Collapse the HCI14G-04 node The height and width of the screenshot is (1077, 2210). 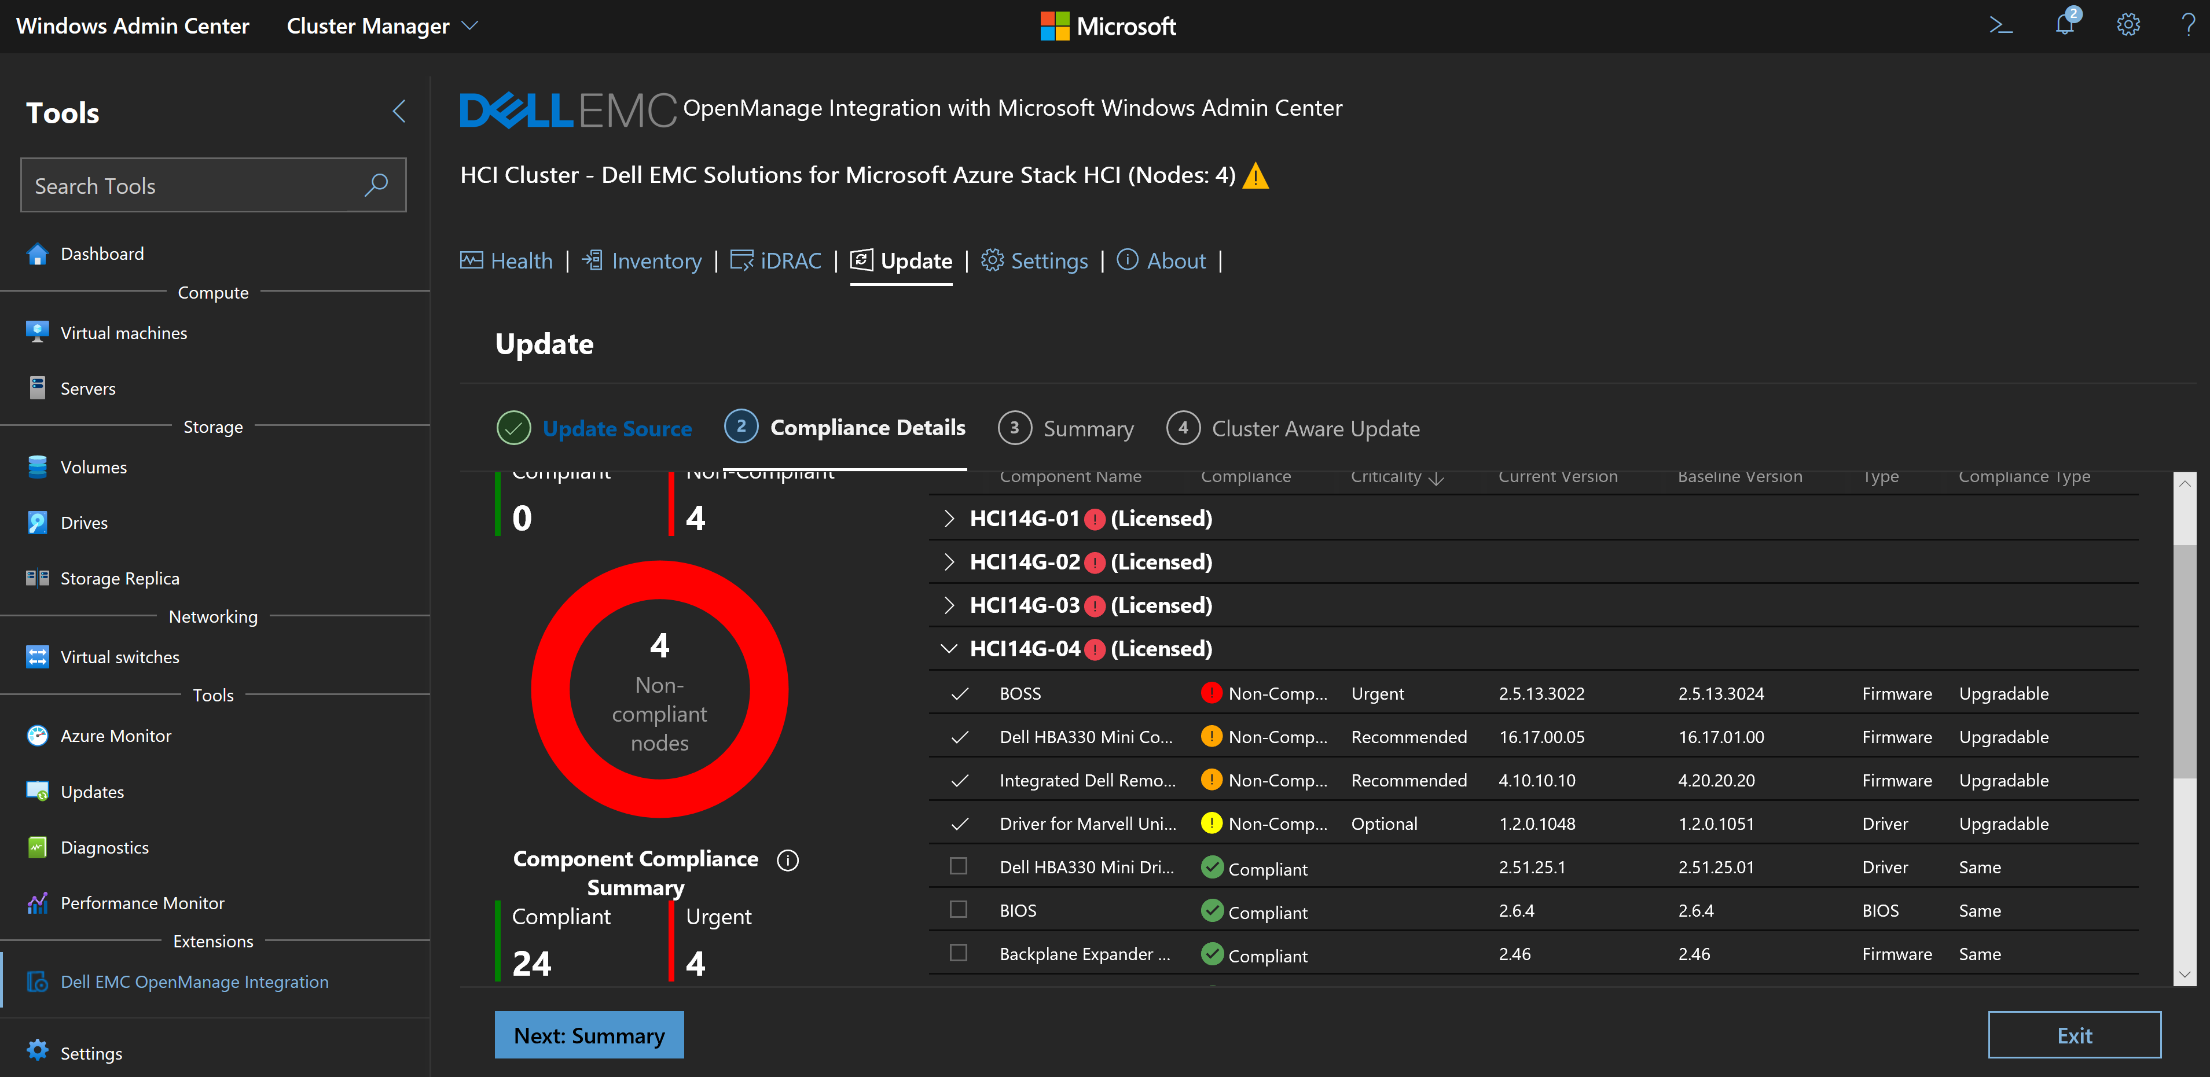point(948,649)
